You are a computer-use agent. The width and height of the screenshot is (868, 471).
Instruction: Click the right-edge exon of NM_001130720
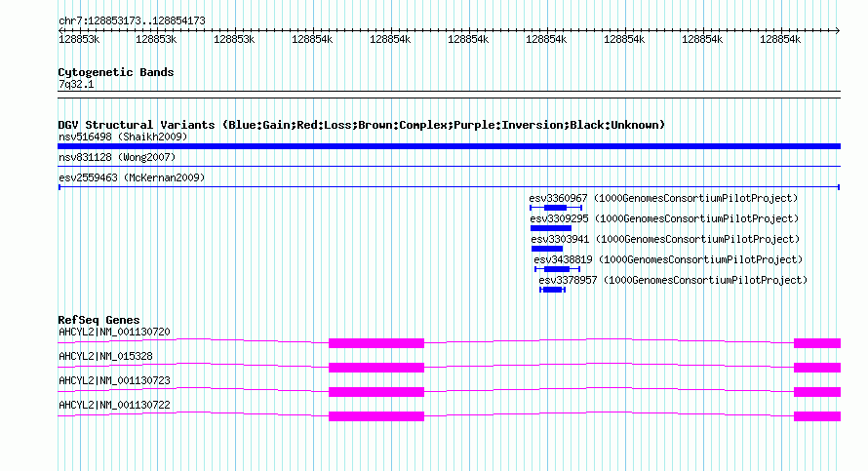817,343
